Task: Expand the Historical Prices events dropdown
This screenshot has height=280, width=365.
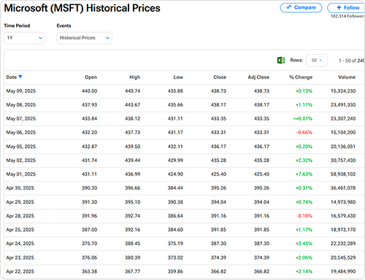Action: click(x=85, y=38)
